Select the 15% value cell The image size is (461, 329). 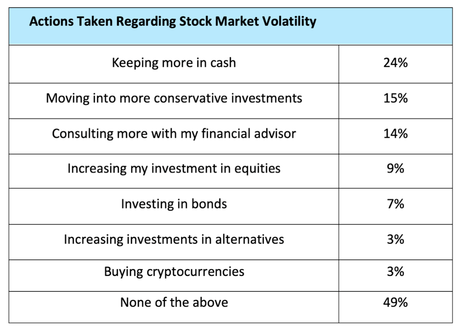tap(395, 98)
